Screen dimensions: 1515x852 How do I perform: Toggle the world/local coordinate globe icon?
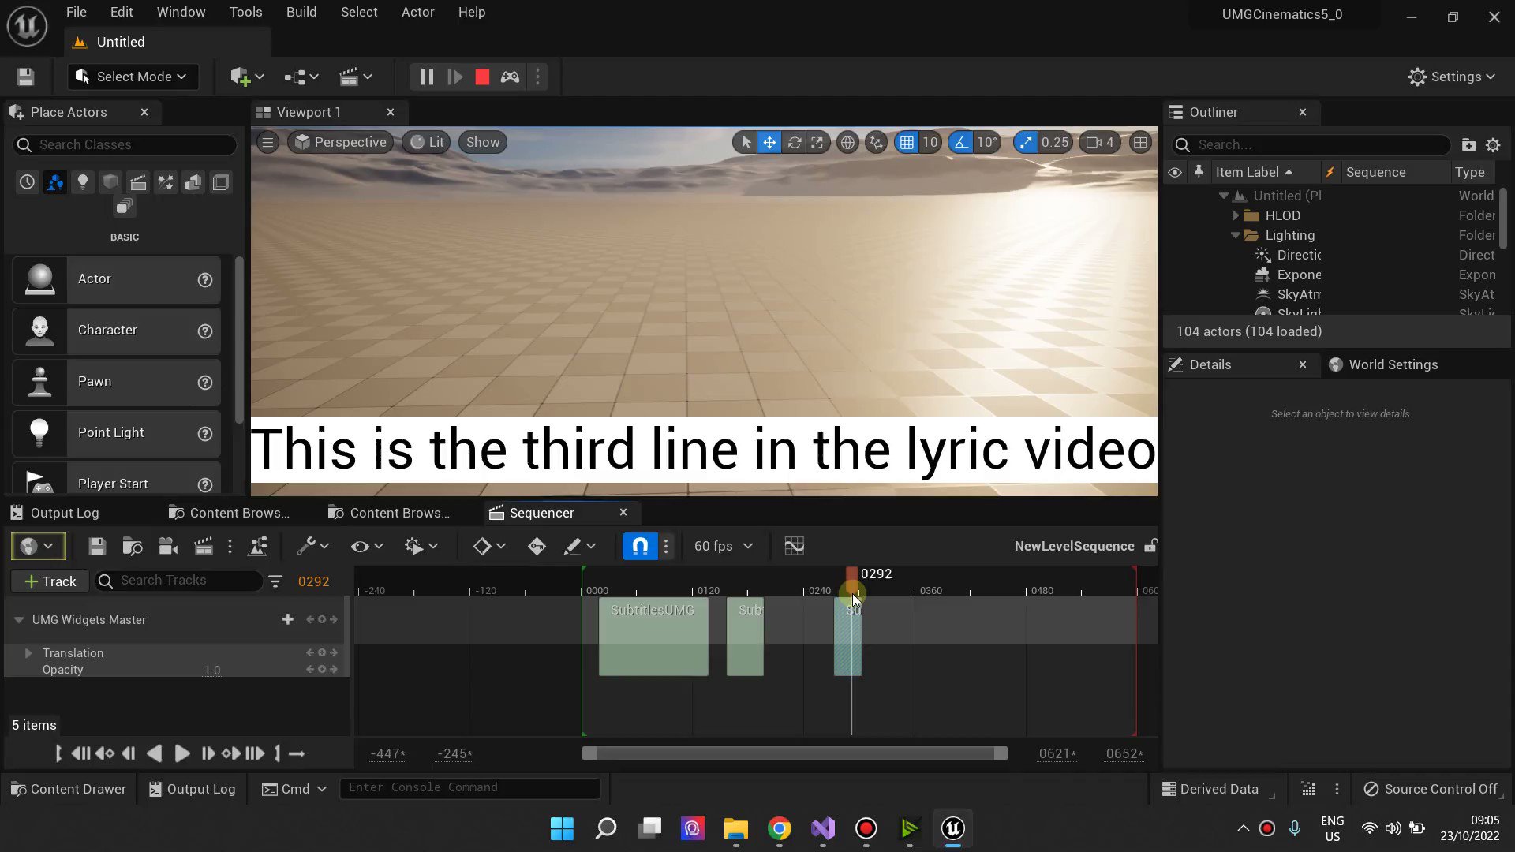coord(847,143)
